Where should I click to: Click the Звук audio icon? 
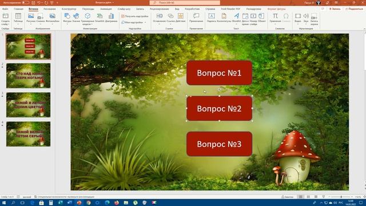coord(306,16)
